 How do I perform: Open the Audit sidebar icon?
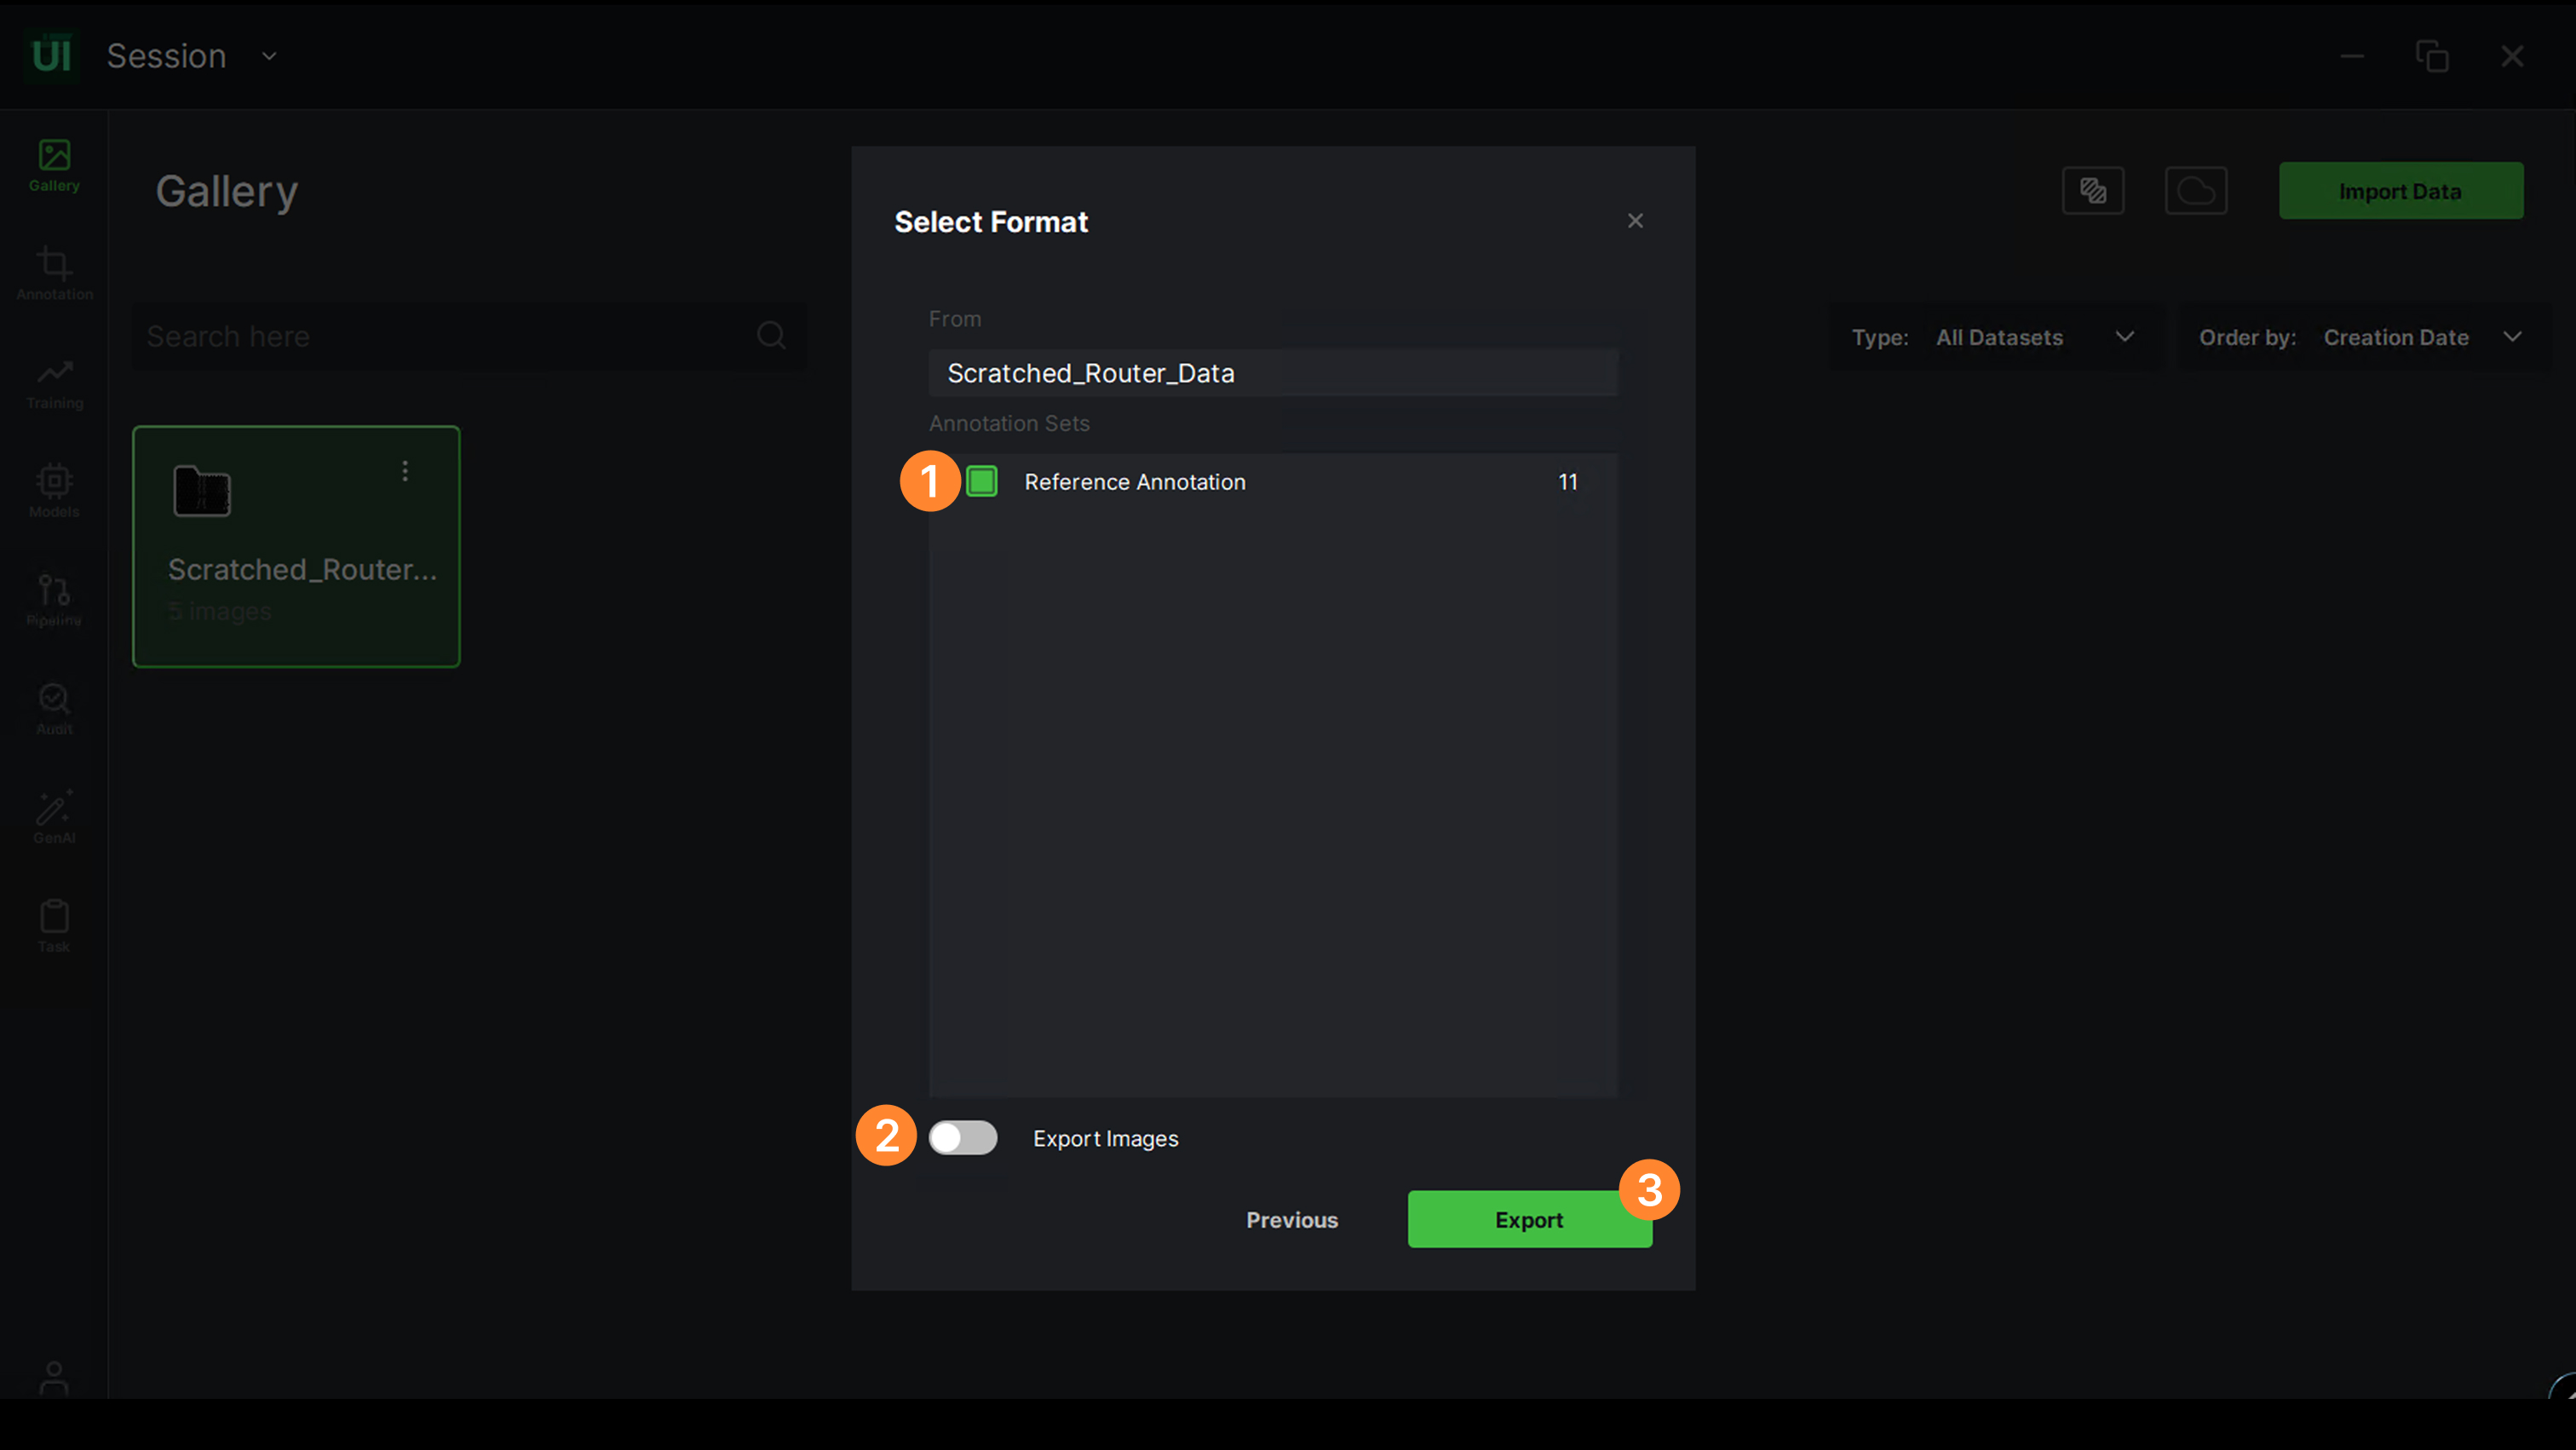[x=54, y=708]
